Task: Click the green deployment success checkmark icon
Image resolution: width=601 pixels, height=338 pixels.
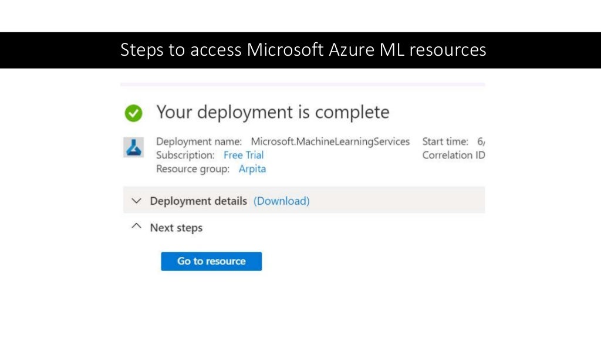Action: coord(133,113)
